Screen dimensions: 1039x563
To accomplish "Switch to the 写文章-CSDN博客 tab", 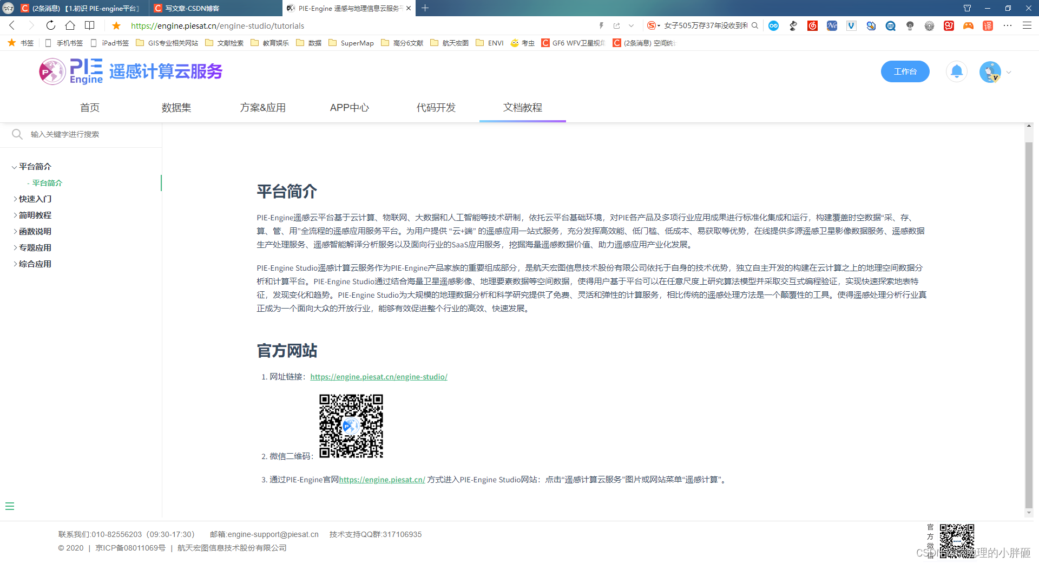I will (215, 8).
